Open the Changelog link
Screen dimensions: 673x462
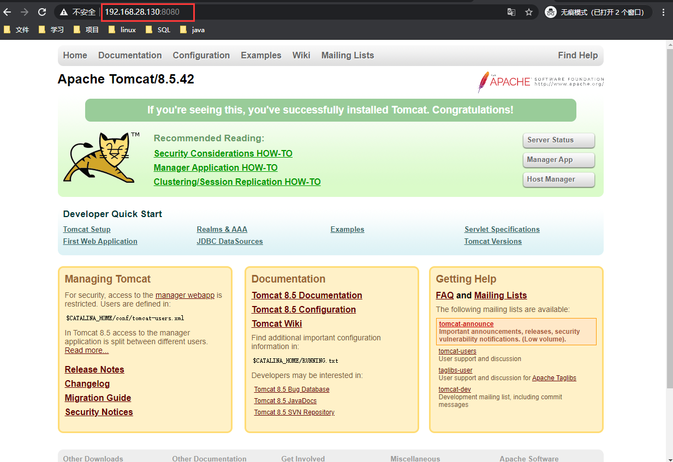[x=87, y=384]
